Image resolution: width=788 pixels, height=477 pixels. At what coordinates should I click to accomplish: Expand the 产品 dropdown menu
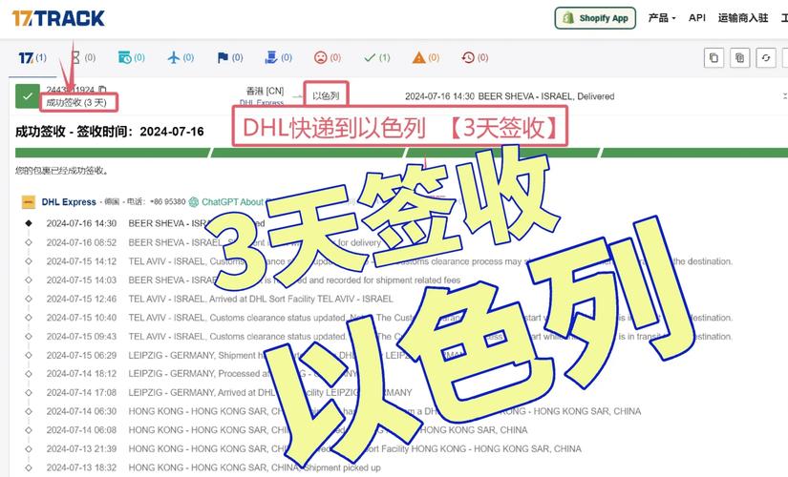coord(661,18)
